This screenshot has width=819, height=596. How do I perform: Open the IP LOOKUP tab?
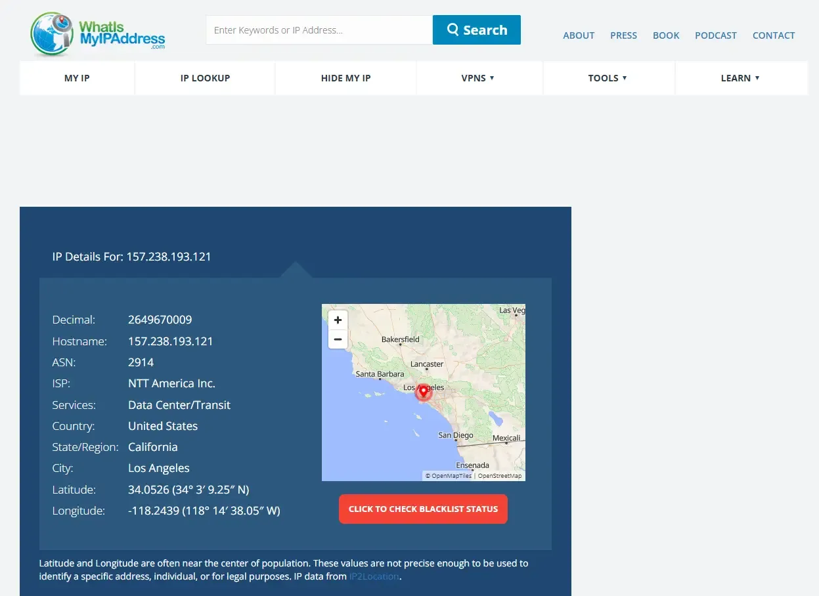click(205, 78)
